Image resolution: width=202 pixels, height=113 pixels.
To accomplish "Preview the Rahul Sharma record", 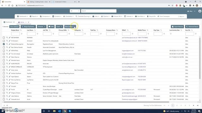I will (x=7, y=57).
